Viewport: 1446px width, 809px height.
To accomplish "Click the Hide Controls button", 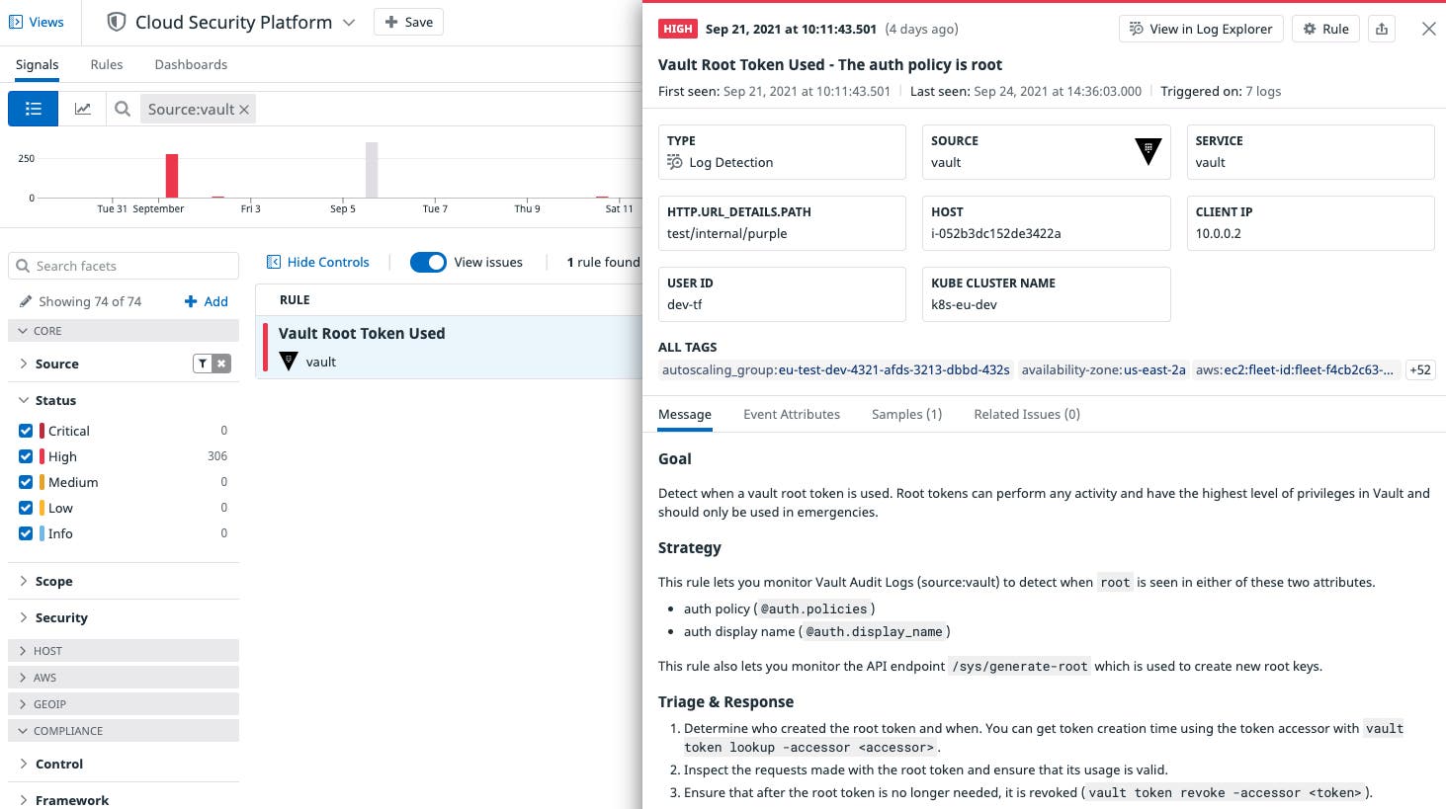I will (317, 262).
